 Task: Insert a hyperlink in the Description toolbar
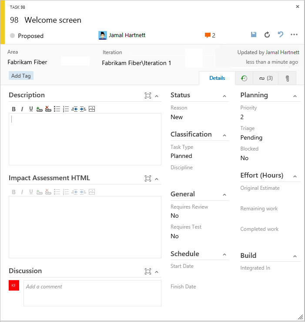(x=39, y=109)
